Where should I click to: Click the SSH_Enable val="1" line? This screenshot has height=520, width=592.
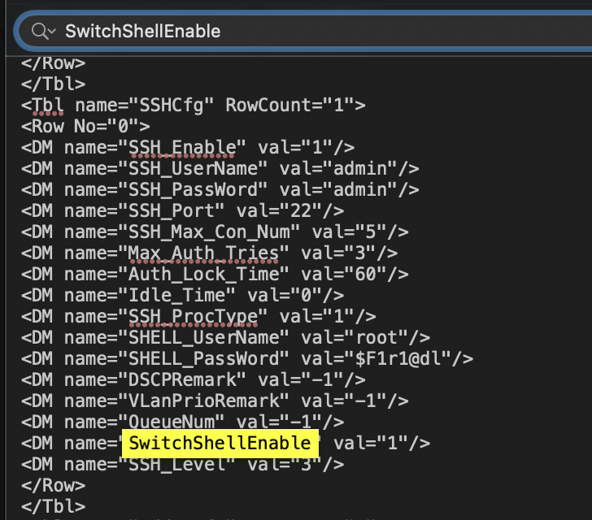point(188,147)
